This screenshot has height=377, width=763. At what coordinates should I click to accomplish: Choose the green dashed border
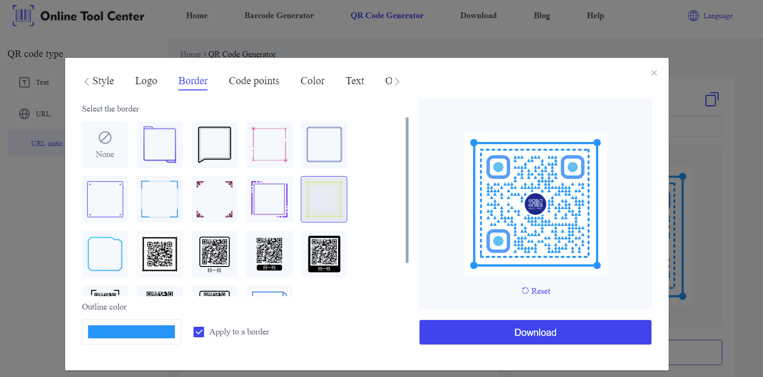324,199
